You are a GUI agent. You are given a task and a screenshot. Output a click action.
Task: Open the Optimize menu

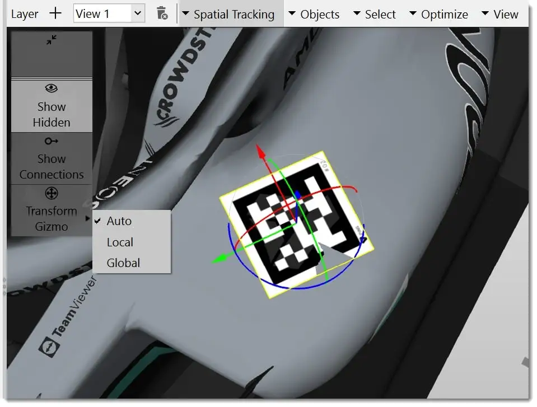(x=438, y=14)
